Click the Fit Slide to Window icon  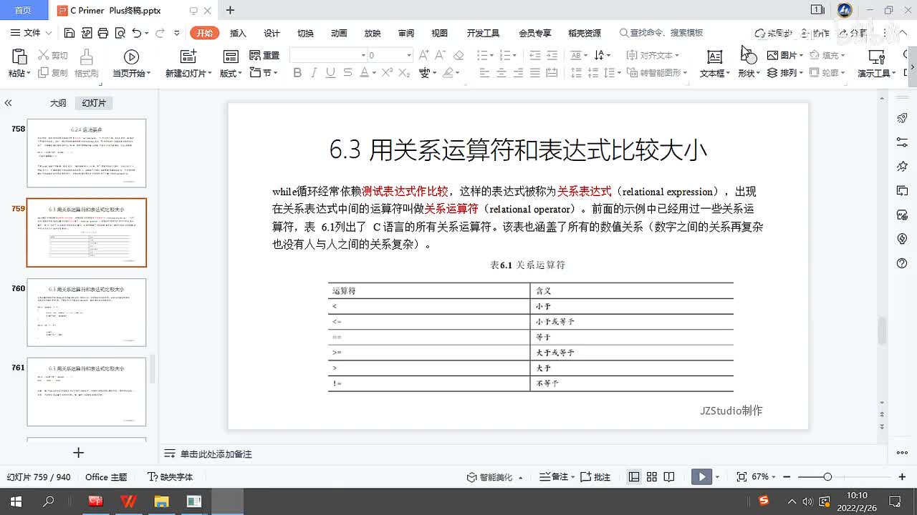[x=741, y=476]
